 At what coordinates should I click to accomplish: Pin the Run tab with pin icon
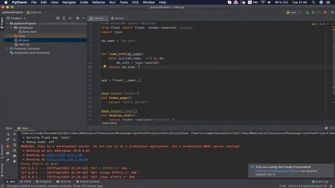(x=8, y=160)
